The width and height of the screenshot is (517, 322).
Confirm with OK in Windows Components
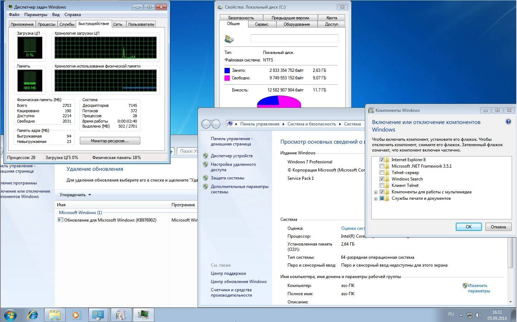pyautogui.click(x=469, y=227)
